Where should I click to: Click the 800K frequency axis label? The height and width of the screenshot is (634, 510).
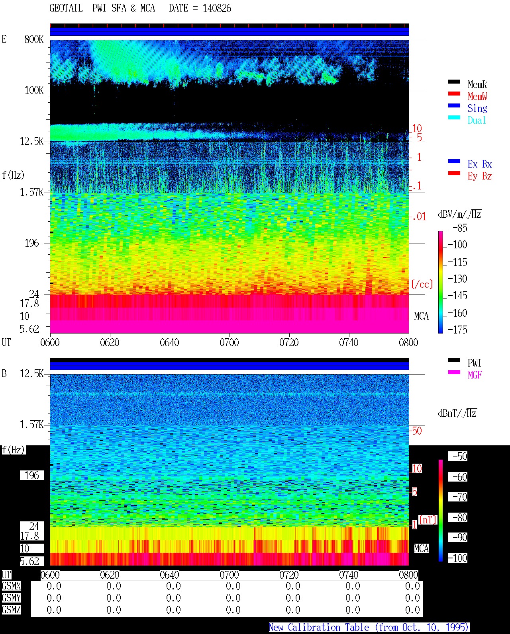coord(34,39)
